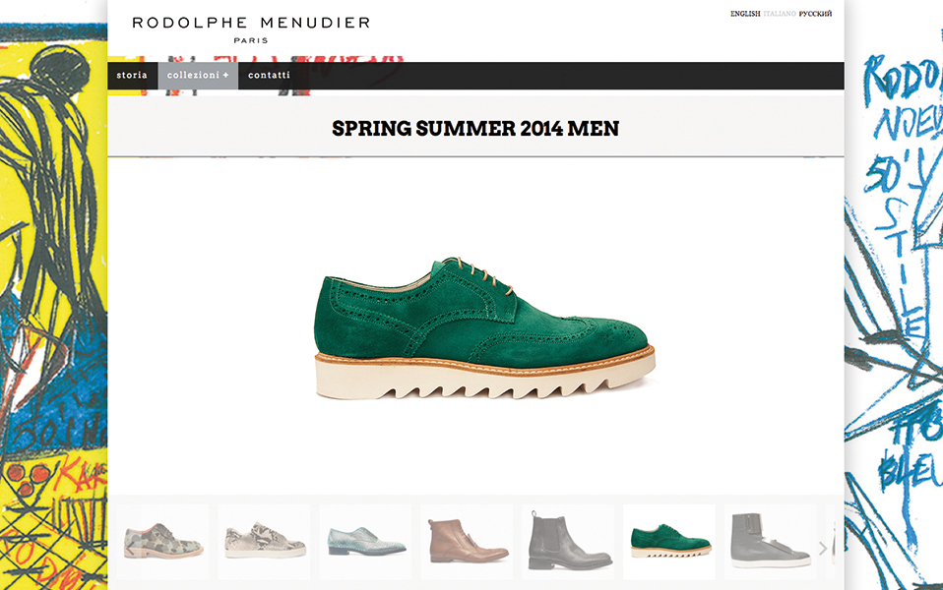943x590 pixels.
Task: Click the Spring Summer 2014 Men heading
Action: click(x=475, y=128)
